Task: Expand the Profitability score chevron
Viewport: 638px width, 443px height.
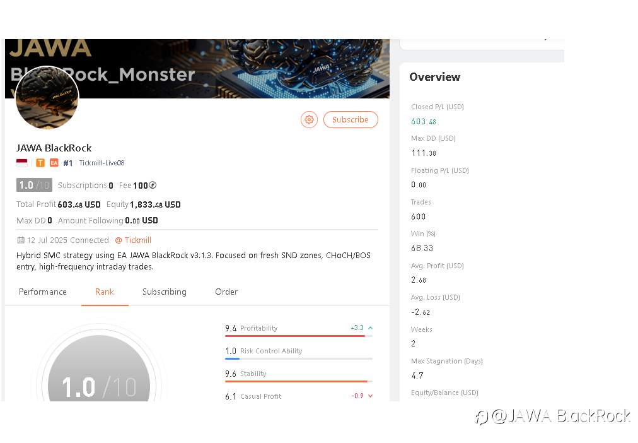Action: (x=370, y=328)
